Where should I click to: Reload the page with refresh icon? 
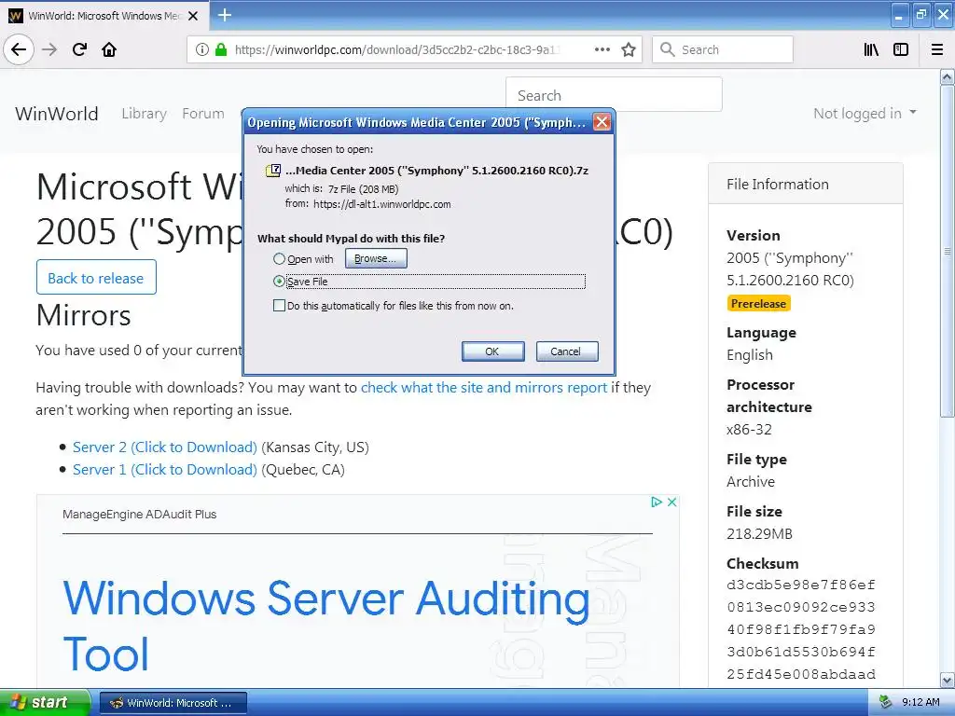coord(79,50)
